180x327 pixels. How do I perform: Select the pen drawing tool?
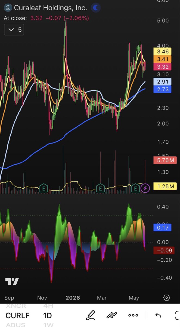point(91,315)
